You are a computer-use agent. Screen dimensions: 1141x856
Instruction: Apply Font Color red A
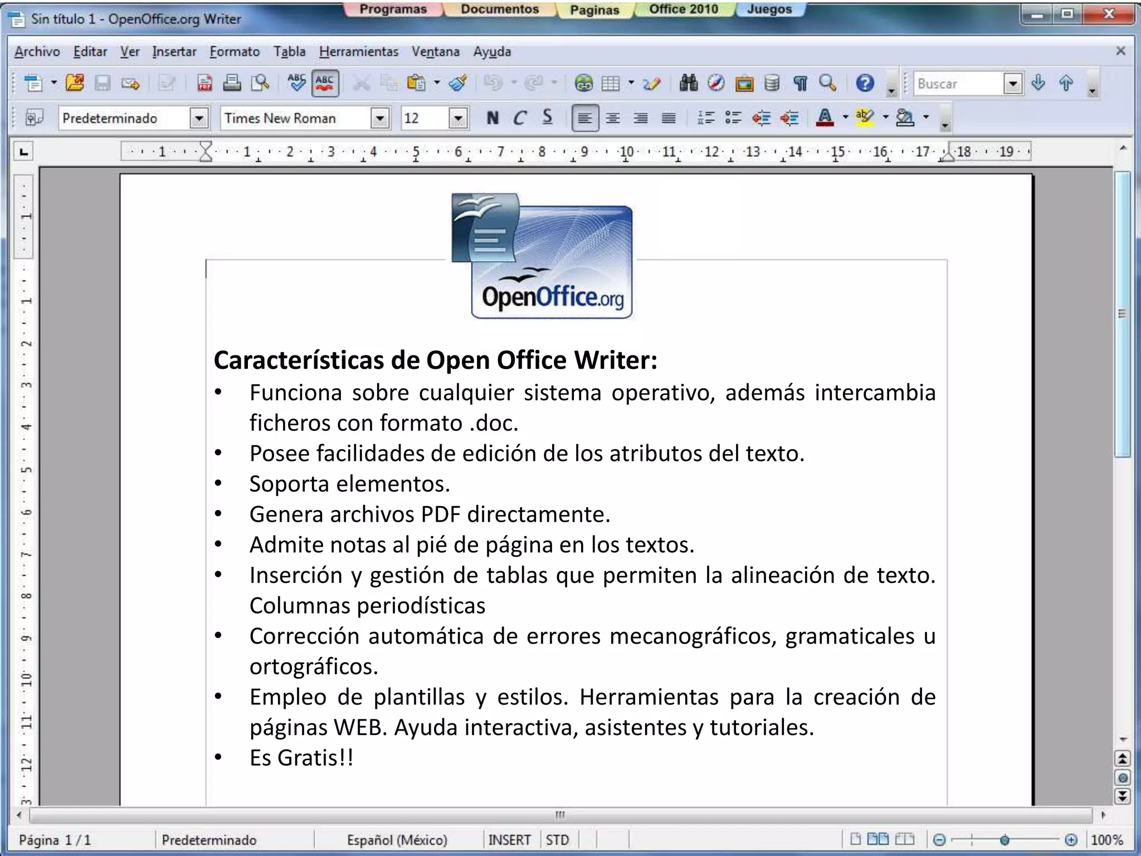(825, 118)
